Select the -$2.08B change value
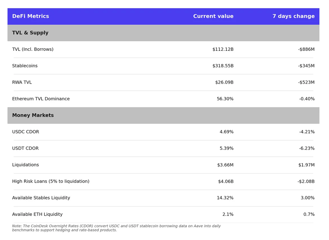 coord(306,181)
